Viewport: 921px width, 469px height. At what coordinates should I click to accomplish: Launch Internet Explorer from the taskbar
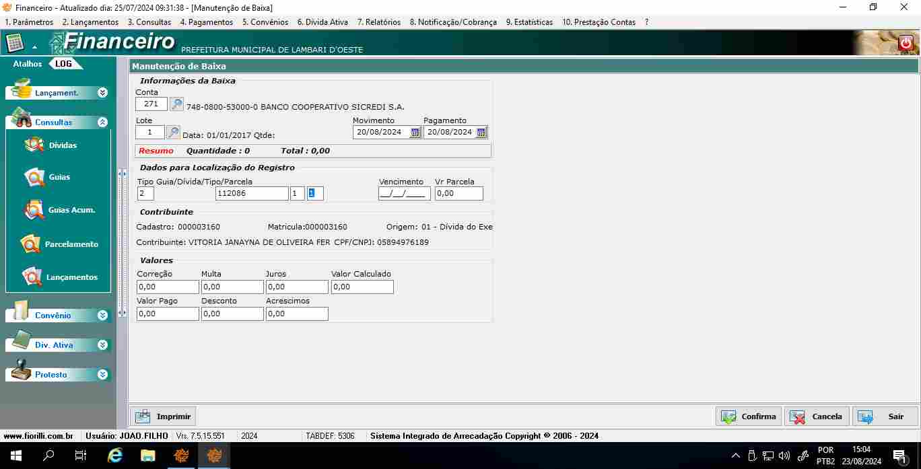pos(115,456)
